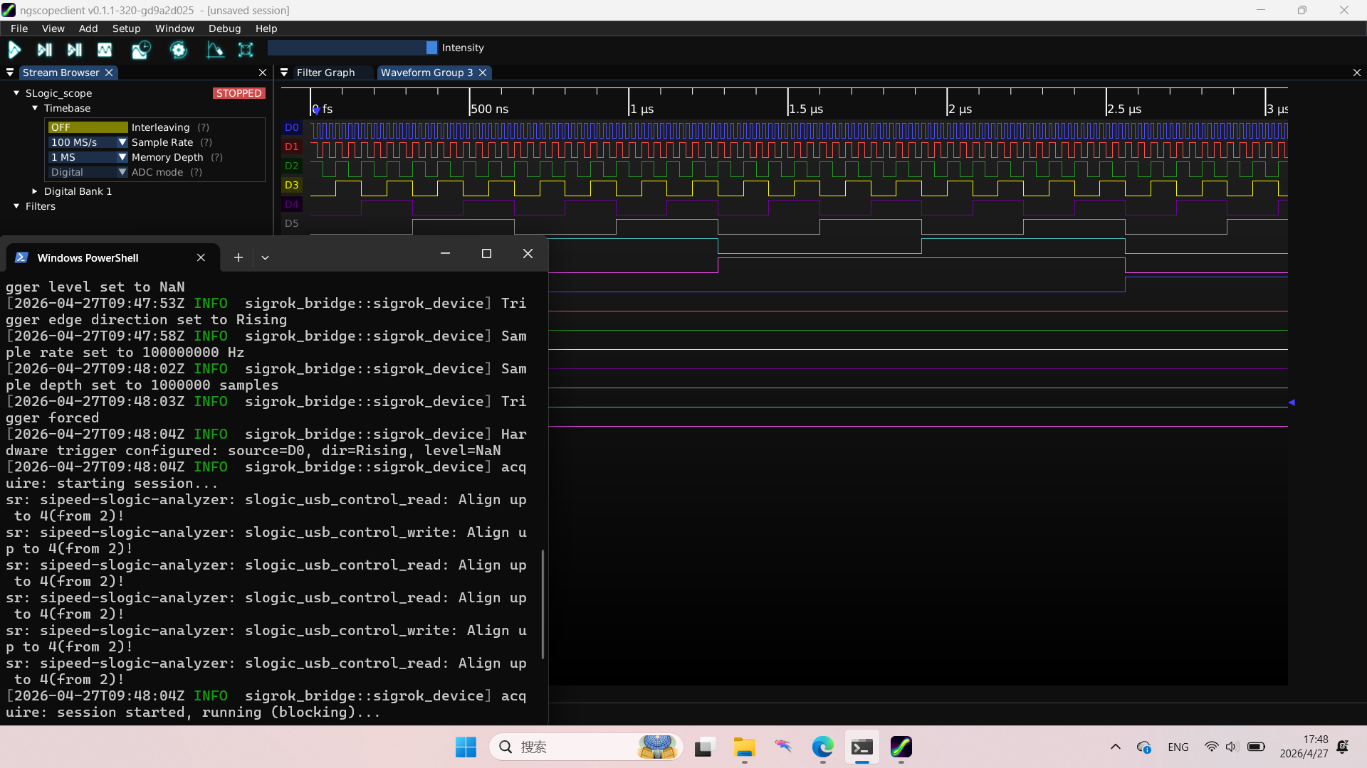
Task: Click the STOPPED status button
Action: 239,93
